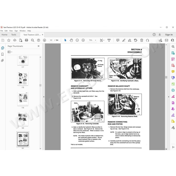Go to next page with the down arrow

pyautogui.click(x=45, y=40)
